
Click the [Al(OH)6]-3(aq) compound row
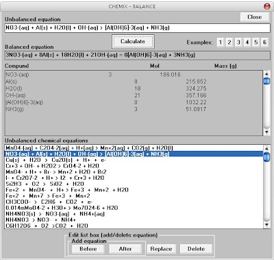pyautogui.click(x=134, y=102)
